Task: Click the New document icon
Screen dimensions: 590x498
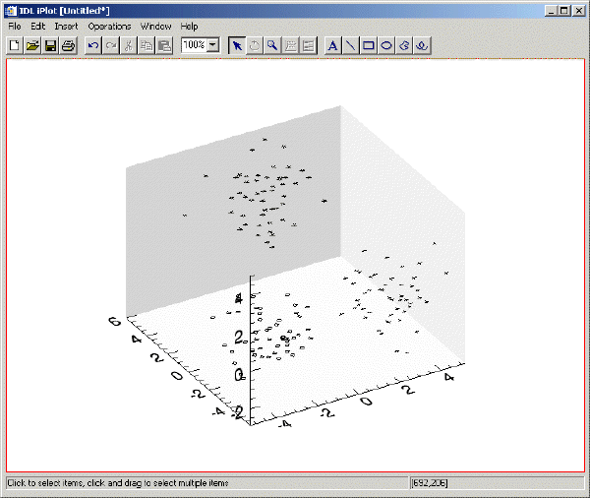Action: click(x=15, y=46)
